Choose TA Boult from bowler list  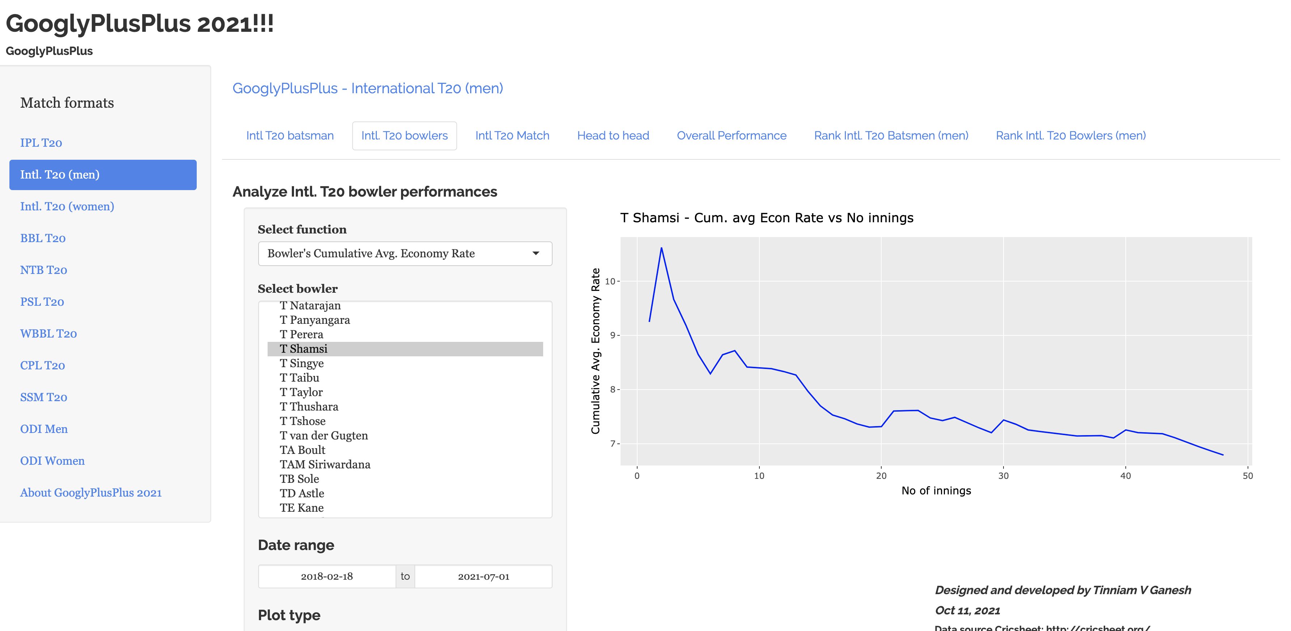[302, 450]
